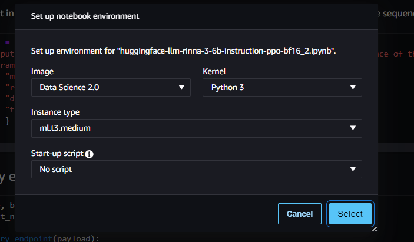Click the Instance type field label

point(55,112)
